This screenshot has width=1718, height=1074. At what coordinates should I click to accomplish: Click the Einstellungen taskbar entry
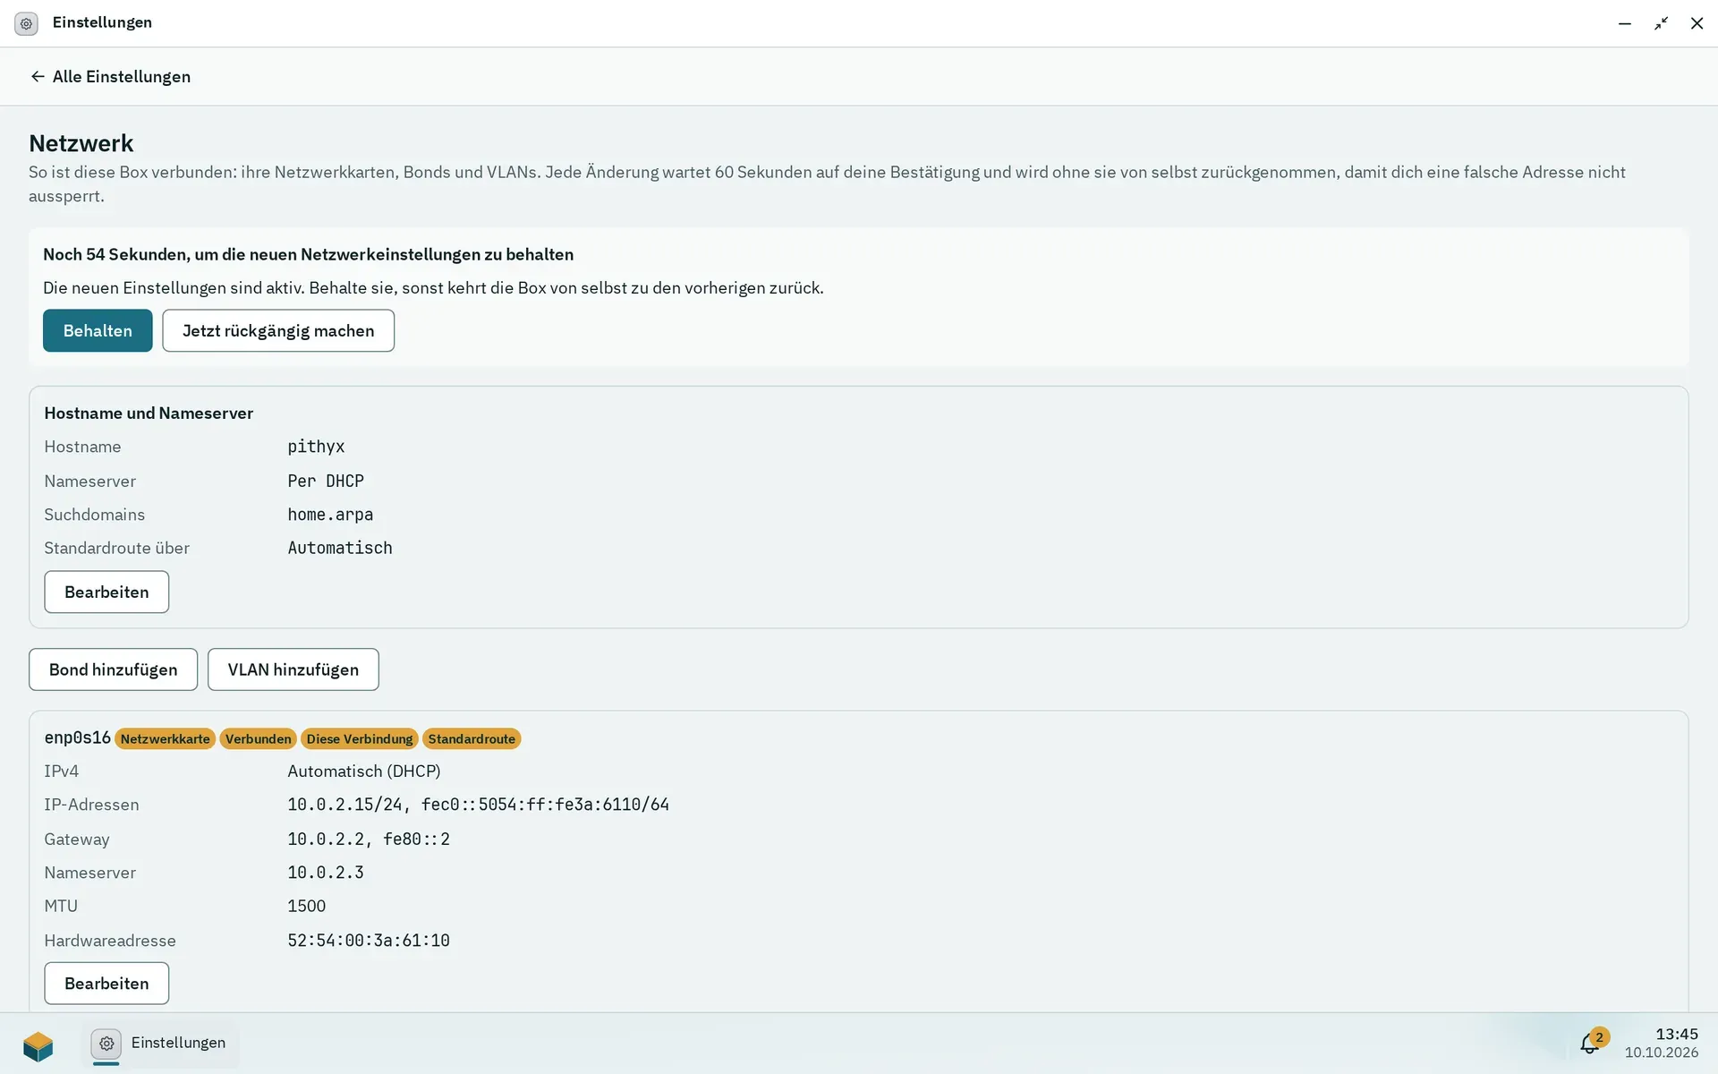pos(161,1044)
